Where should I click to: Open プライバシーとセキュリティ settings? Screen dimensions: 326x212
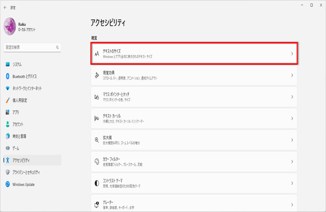pyautogui.click(x=26, y=172)
